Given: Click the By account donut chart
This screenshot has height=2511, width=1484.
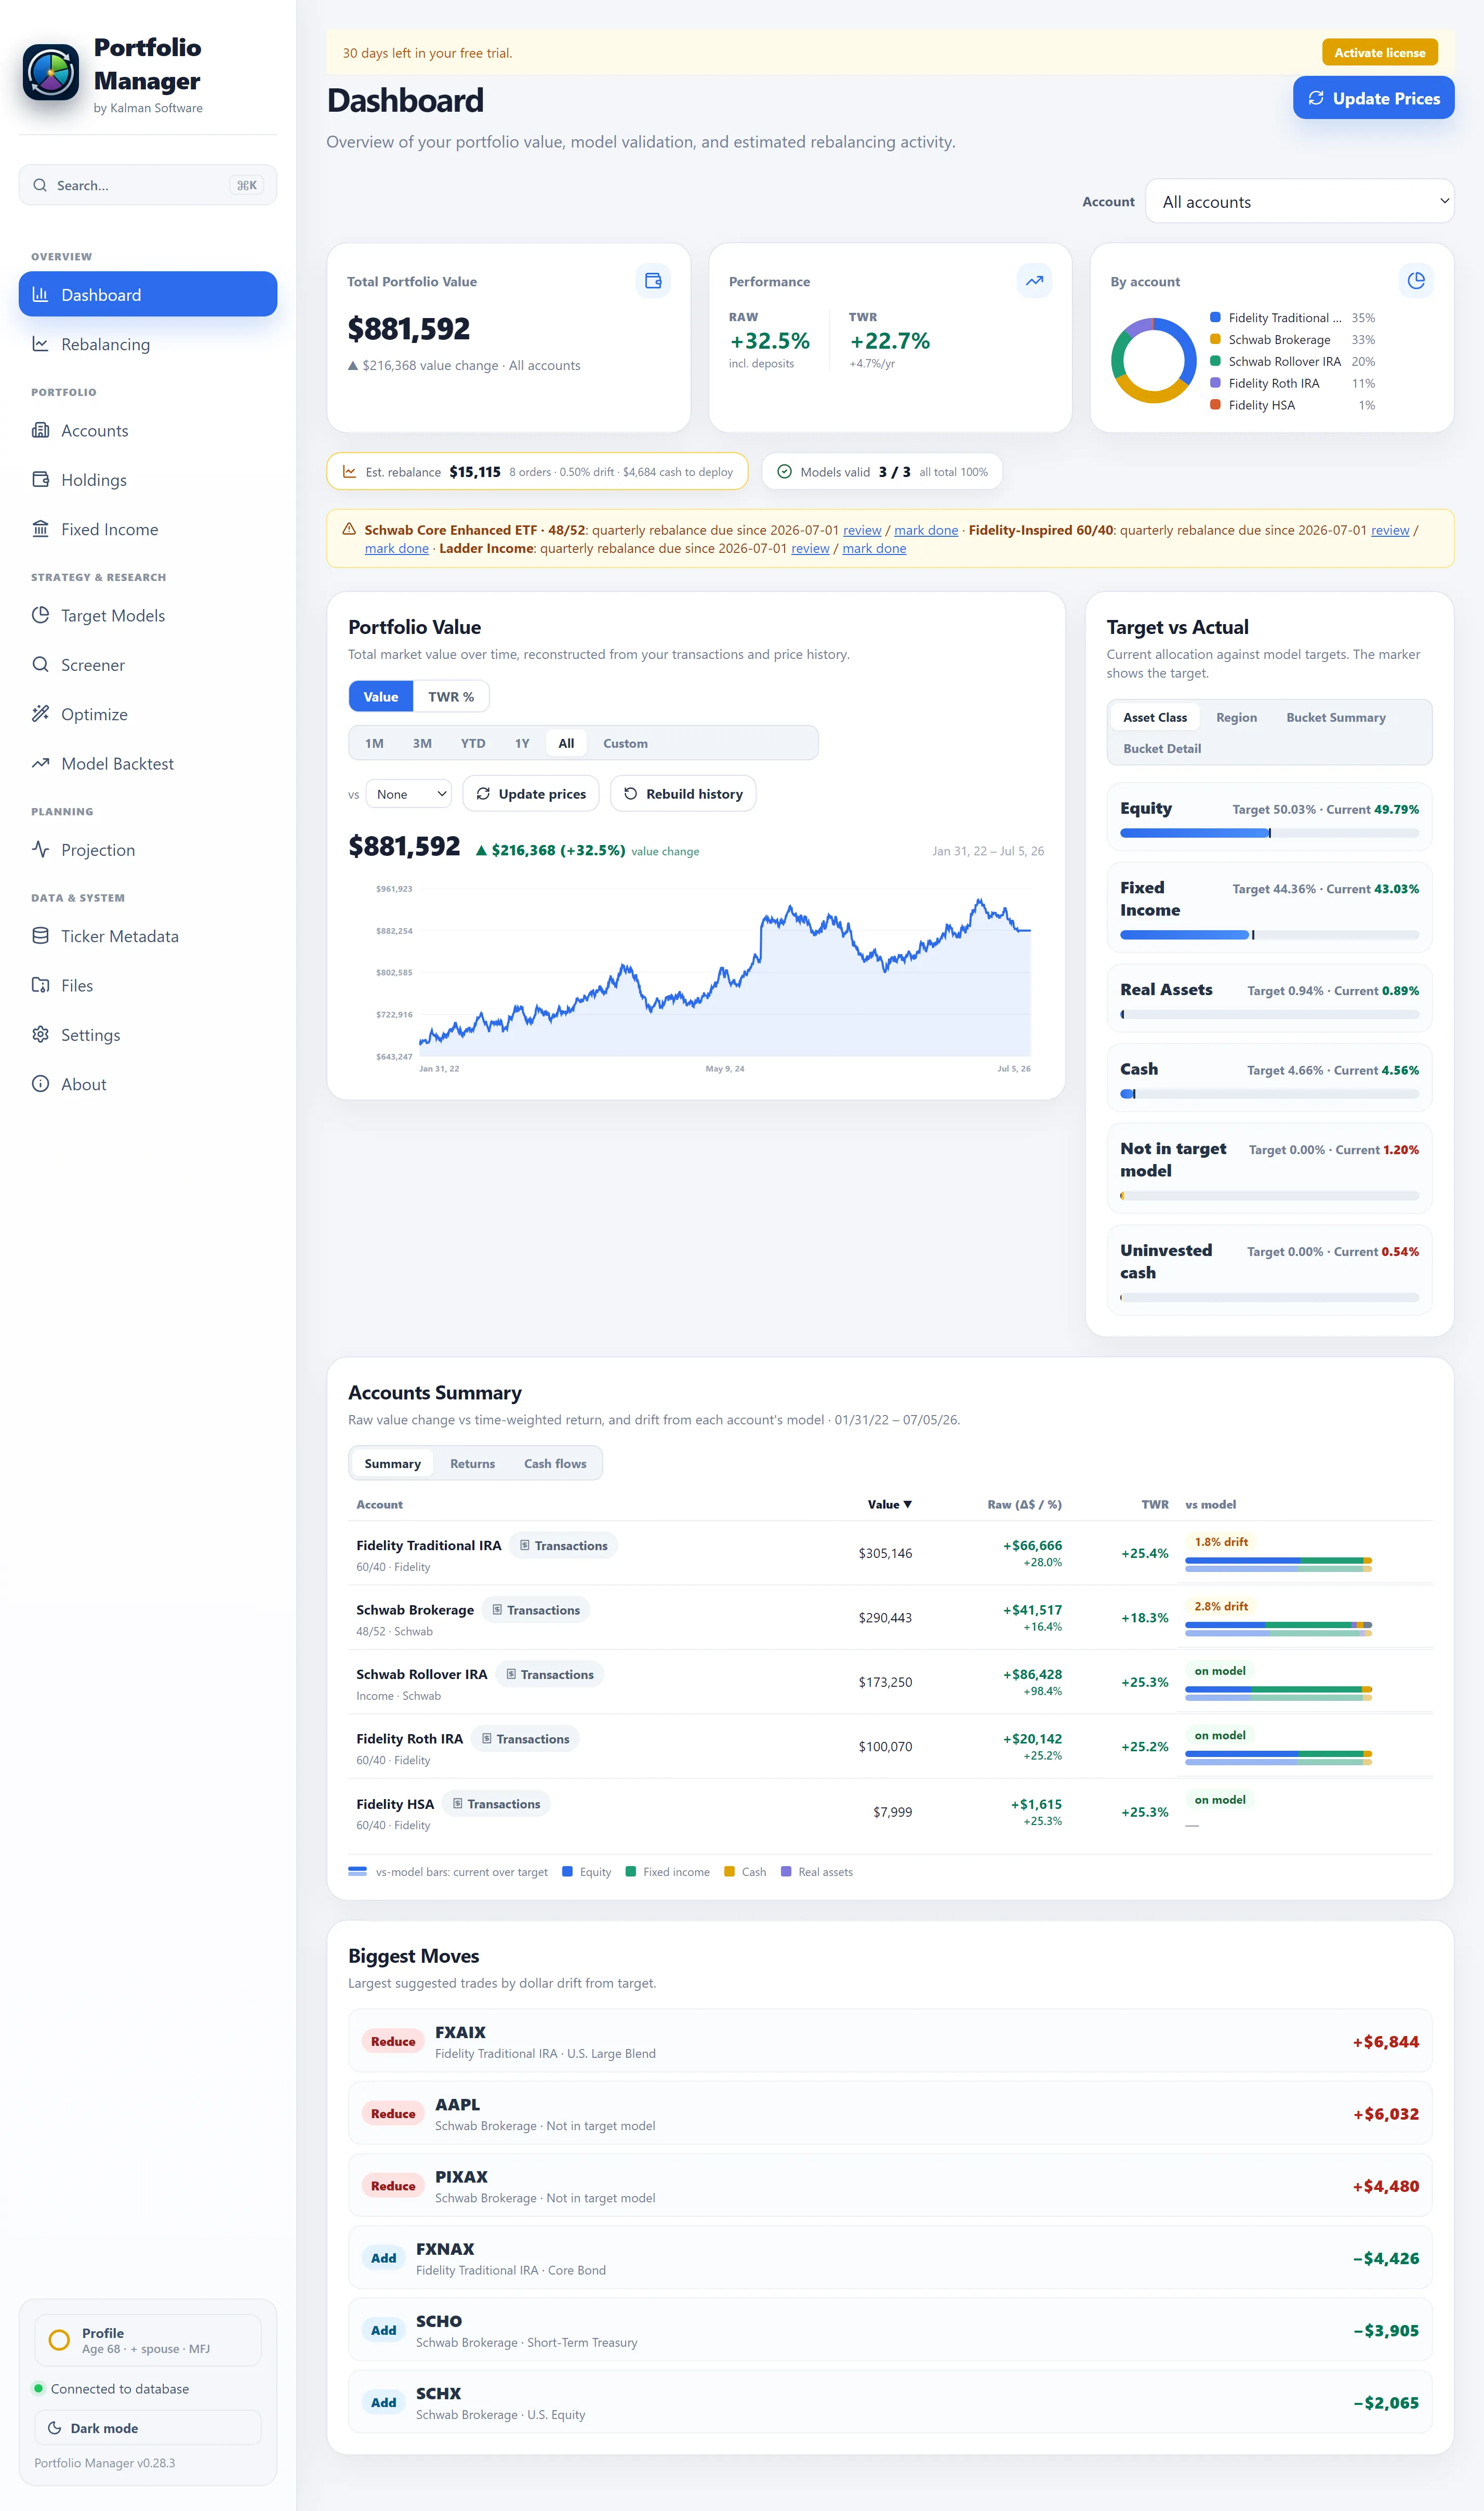Looking at the screenshot, I should [1153, 361].
